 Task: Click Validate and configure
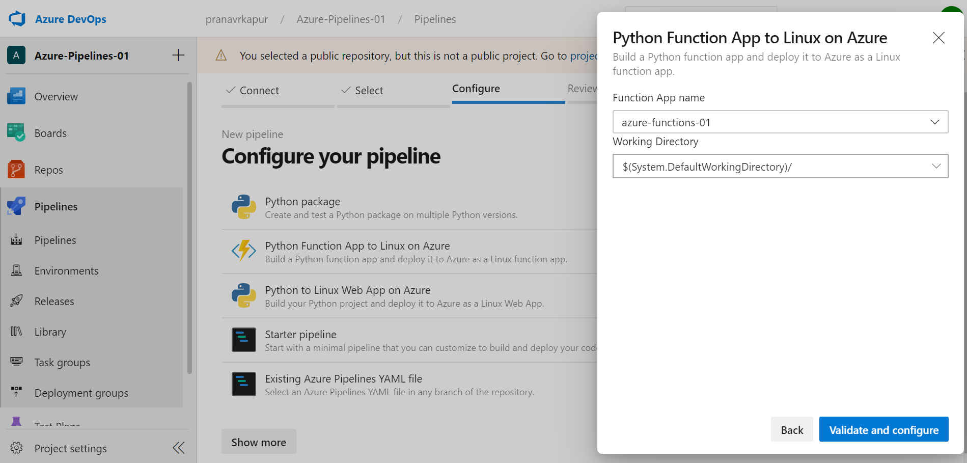coord(883,429)
